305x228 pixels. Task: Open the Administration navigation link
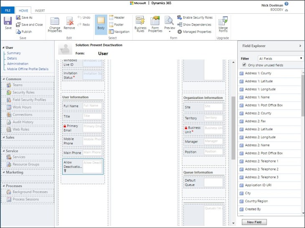[18, 64]
